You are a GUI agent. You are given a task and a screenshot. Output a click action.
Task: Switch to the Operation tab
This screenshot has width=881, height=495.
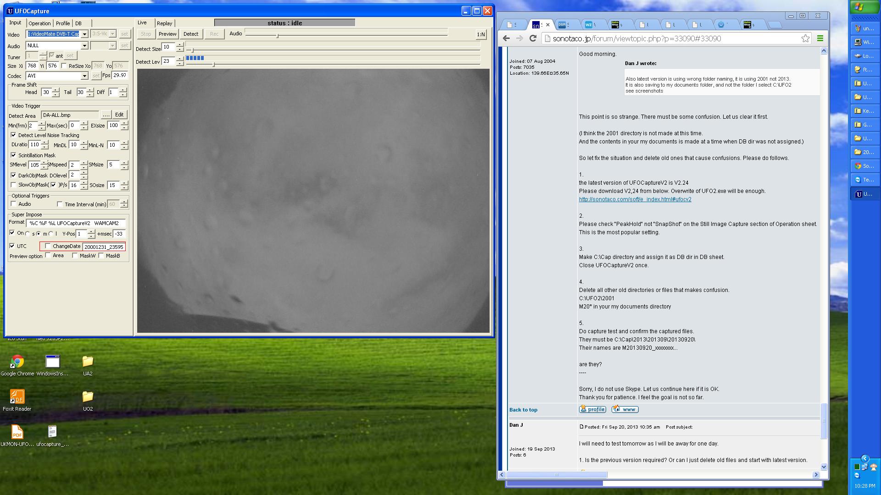tap(39, 23)
